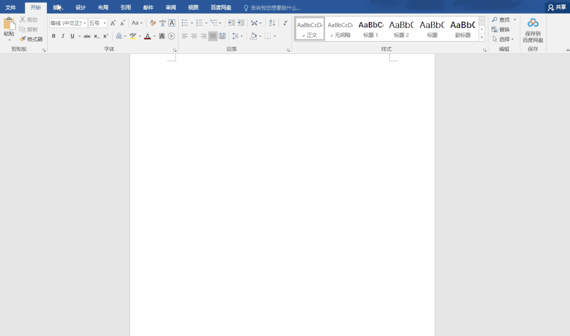
Task: Click the sort (A-Z) icon
Action: pos(272,23)
